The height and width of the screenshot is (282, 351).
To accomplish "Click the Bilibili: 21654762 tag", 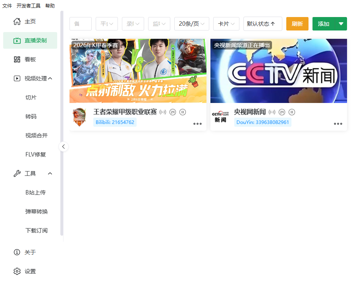I will click(x=115, y=122).
